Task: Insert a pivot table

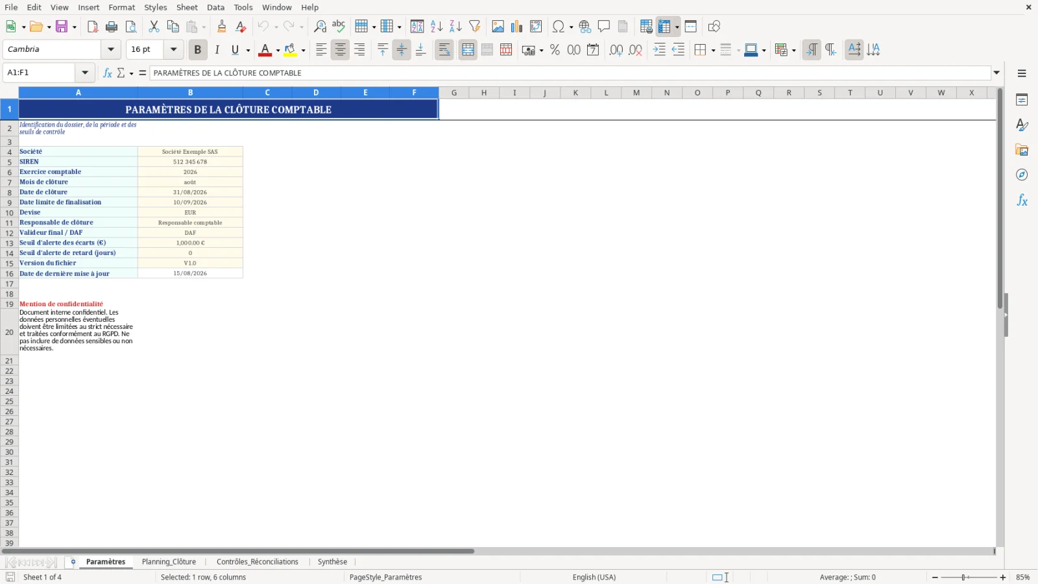Action: (x=536, y=27)
